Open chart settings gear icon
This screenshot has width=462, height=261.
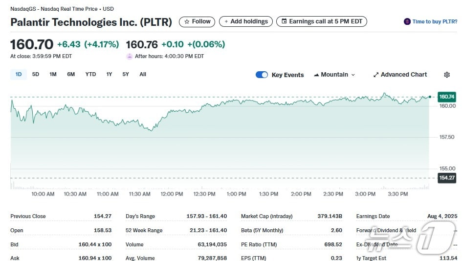446,75
